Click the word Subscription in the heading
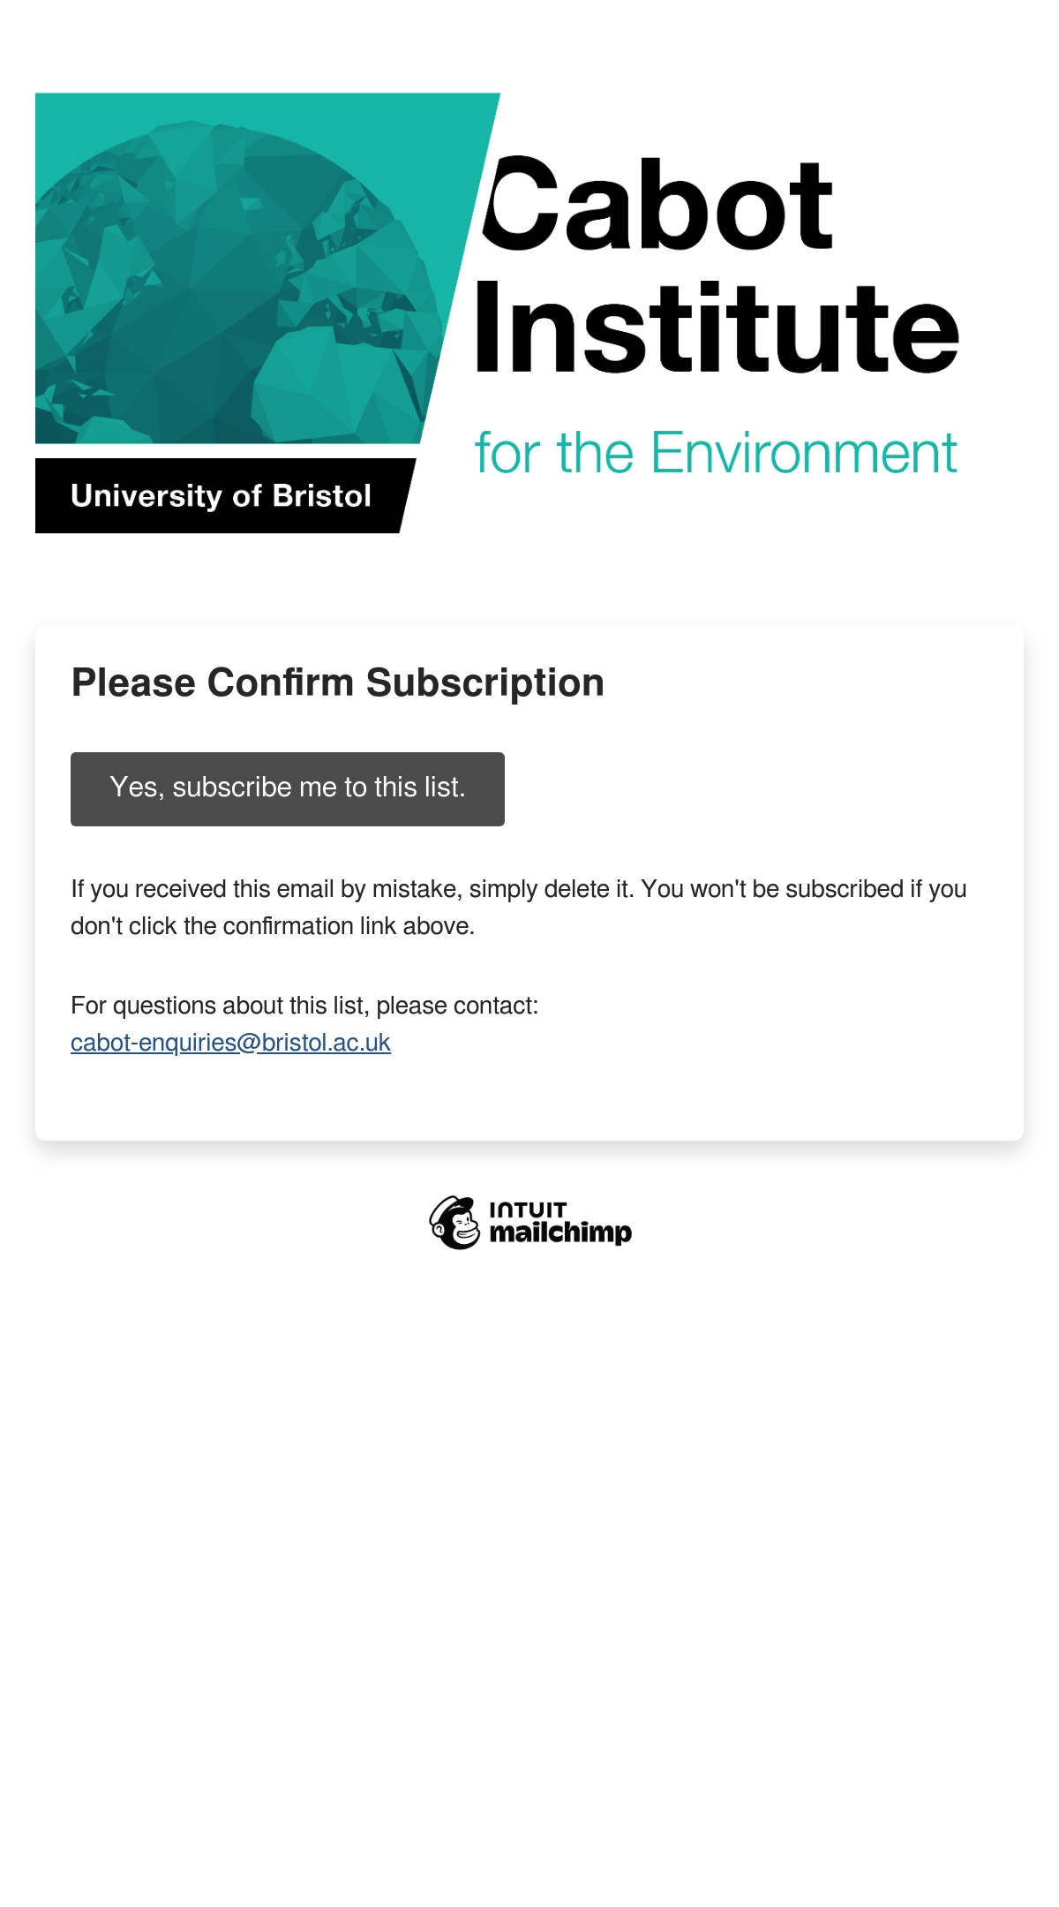This screenshot has height=1907, width=1059. tap(485, 683)
